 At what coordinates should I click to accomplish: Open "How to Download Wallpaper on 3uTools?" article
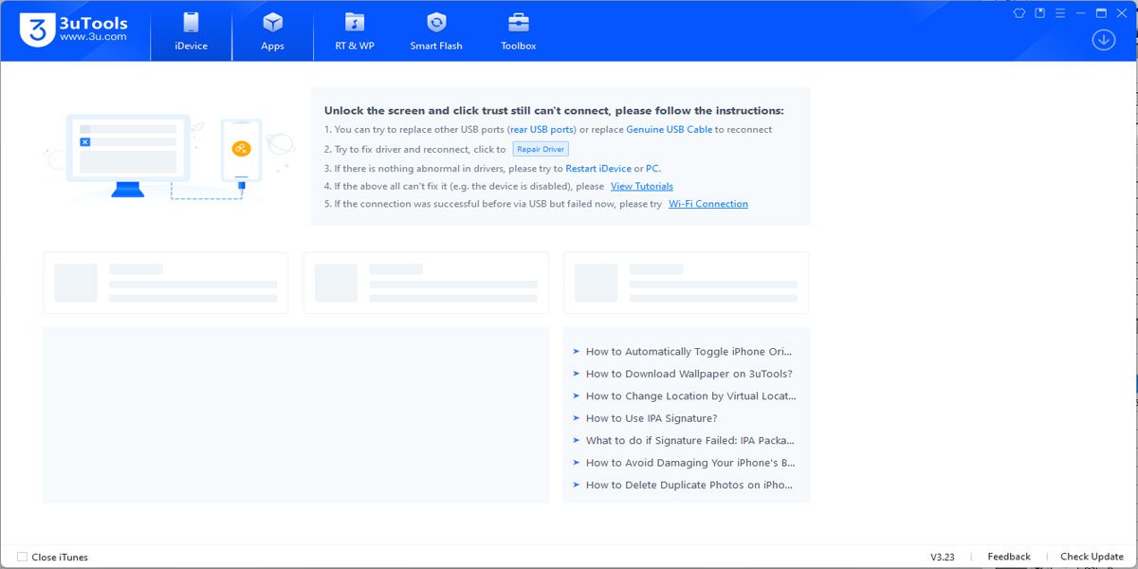click(x=688, y=374)
